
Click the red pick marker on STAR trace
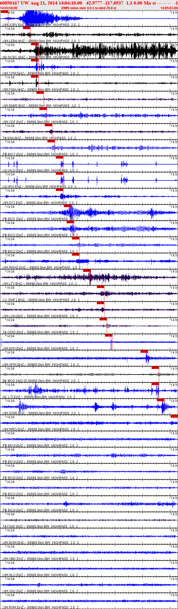tap(161, 400)
